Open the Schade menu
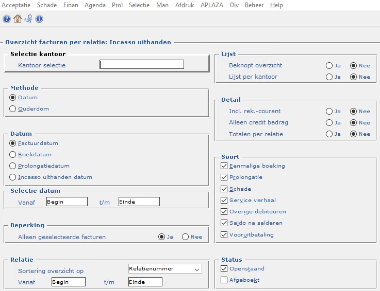This screenshot has height=291, width=380. coord(47,5)
